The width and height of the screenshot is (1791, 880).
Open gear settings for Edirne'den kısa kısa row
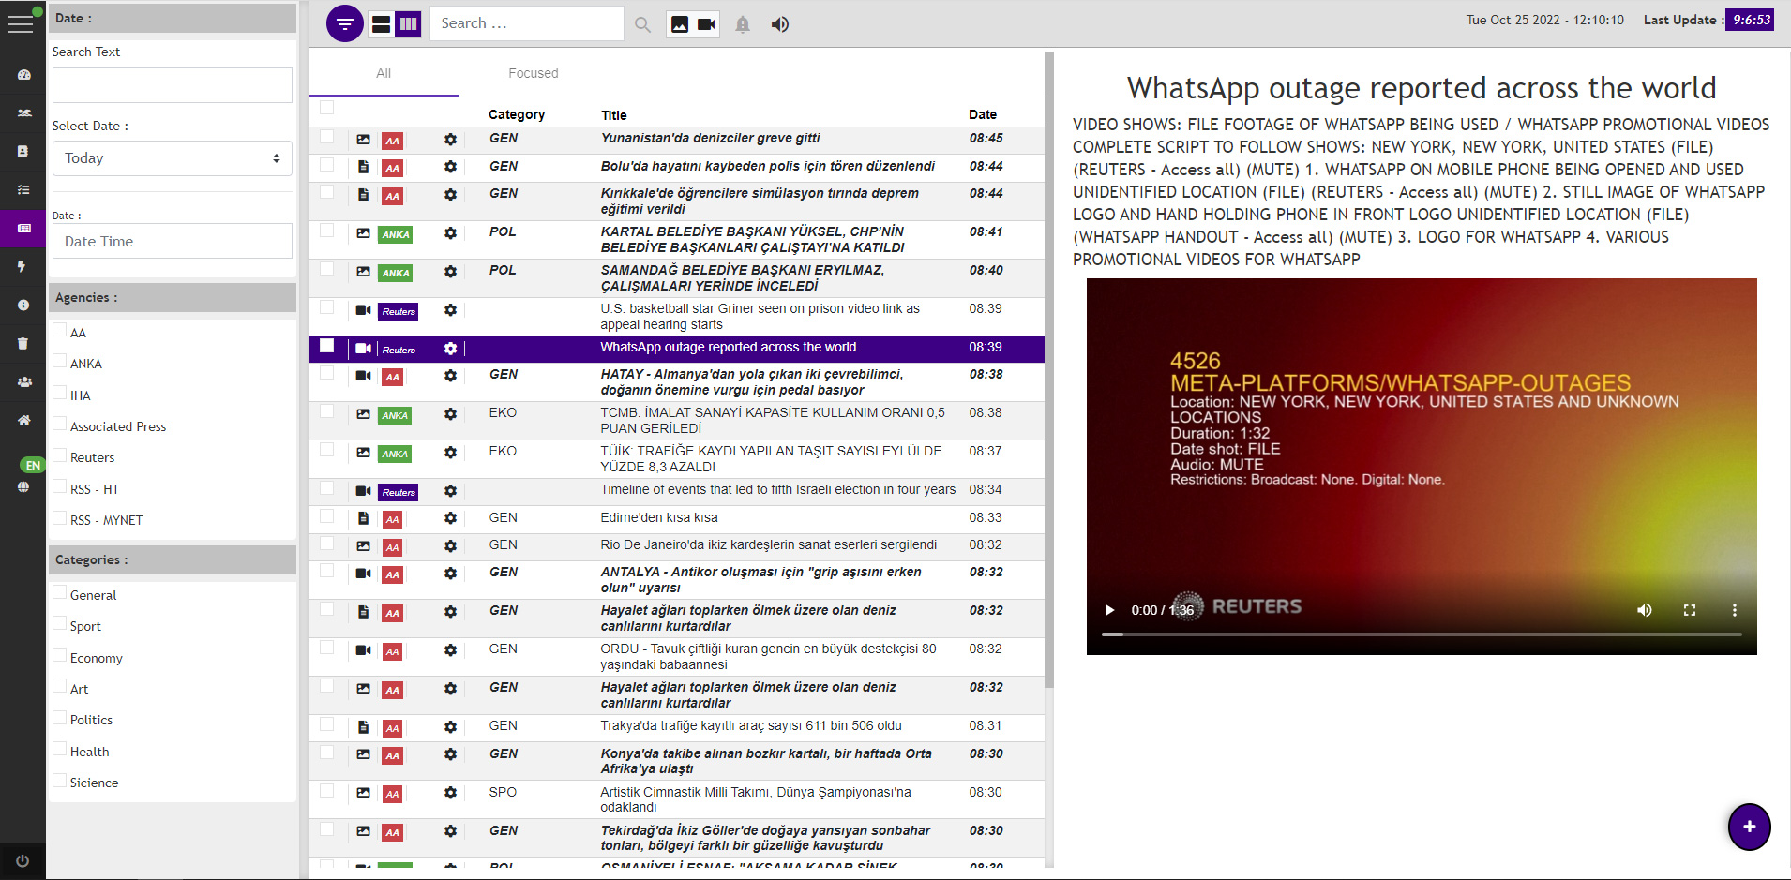click(x=450, y=518)
